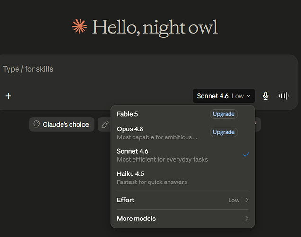
Task: Open the More models submenu
Action: [183, 219]
